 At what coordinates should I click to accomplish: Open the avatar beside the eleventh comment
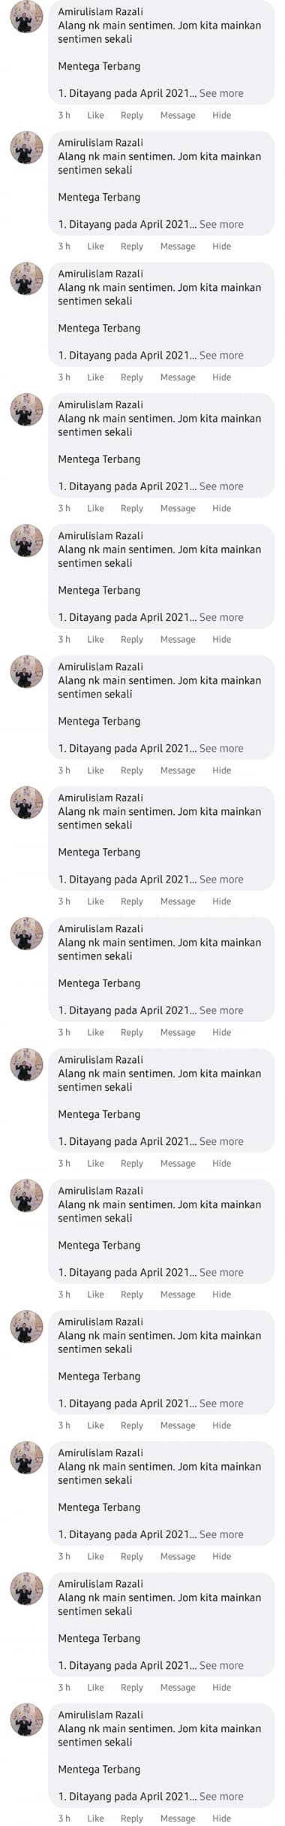click(x=26, y=1326)
